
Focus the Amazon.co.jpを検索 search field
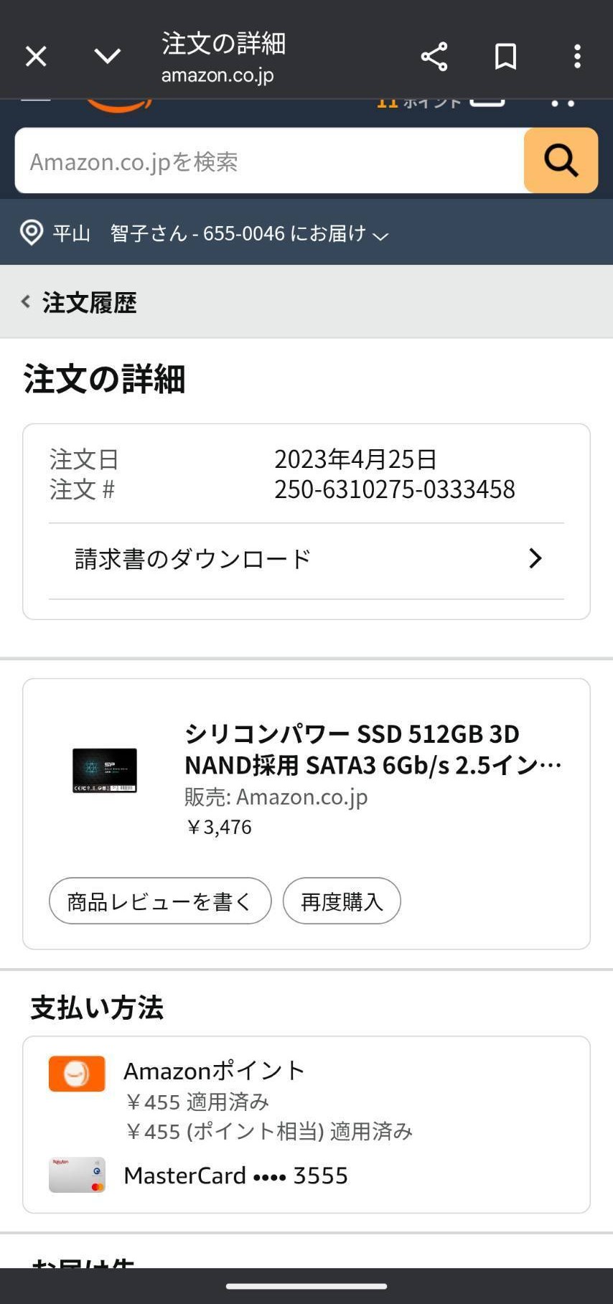(x=269, y=161)
